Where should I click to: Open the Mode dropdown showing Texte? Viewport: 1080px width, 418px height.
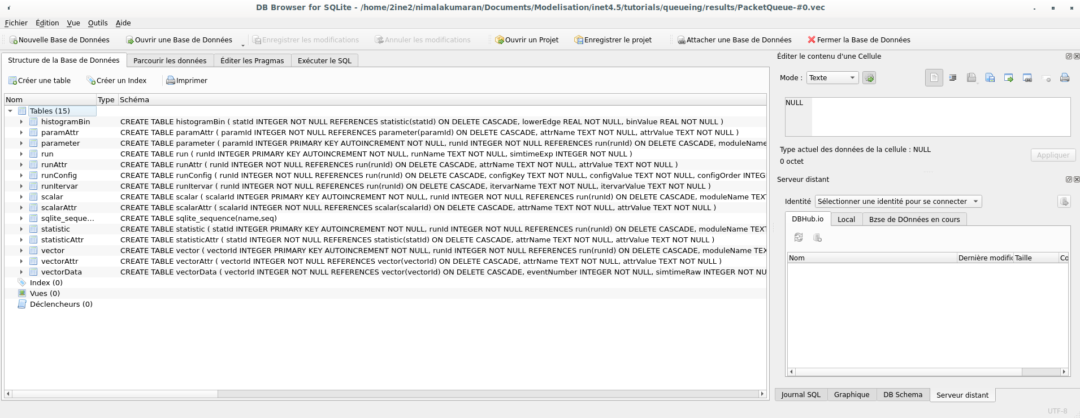(832, 78)
